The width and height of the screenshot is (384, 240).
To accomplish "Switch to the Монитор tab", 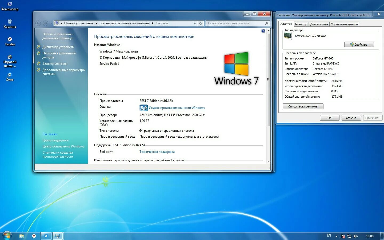I will tap(301, 24).
